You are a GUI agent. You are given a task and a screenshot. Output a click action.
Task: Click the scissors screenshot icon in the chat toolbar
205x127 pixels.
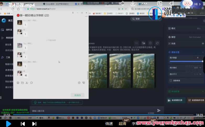(x=27, y=83)
